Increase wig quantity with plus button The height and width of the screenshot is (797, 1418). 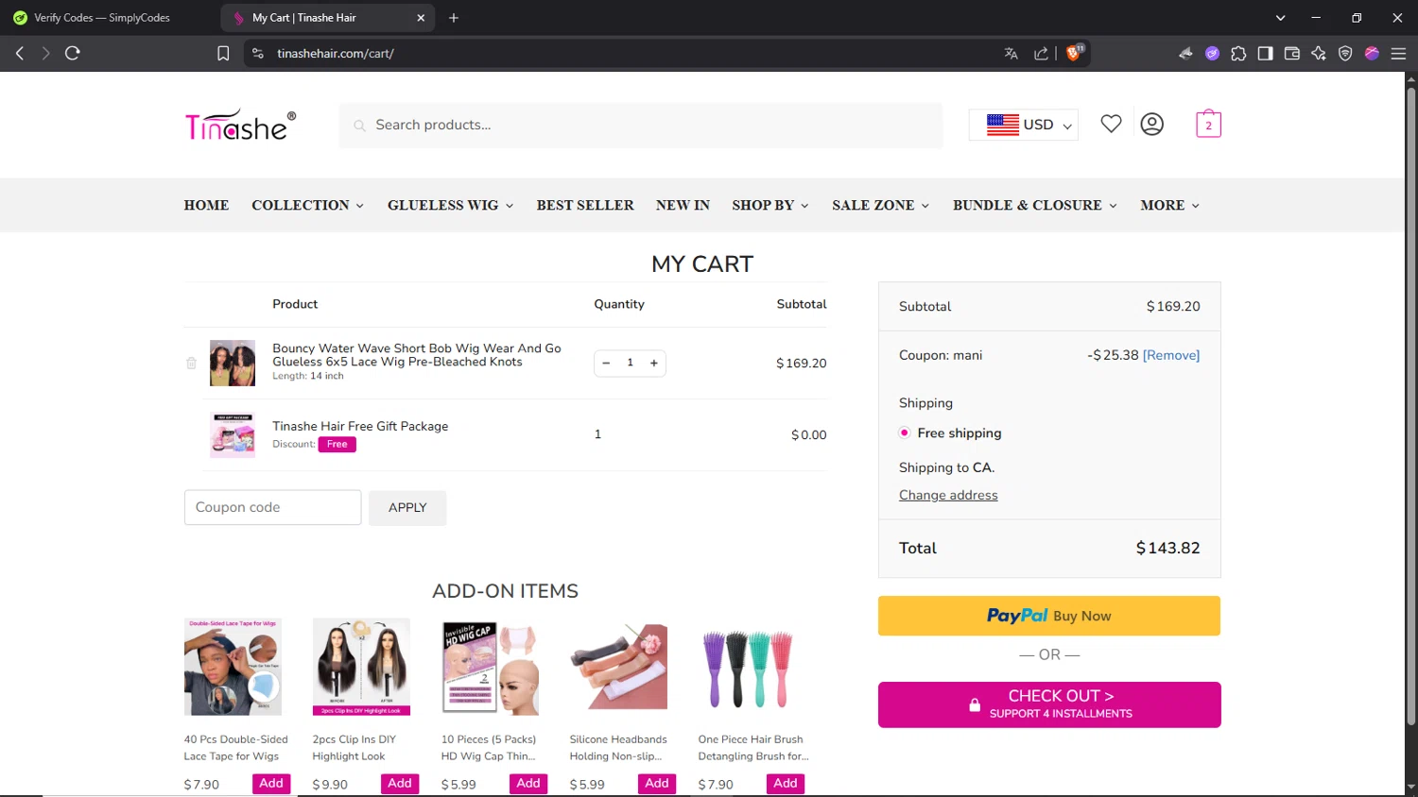click(653, 363)
